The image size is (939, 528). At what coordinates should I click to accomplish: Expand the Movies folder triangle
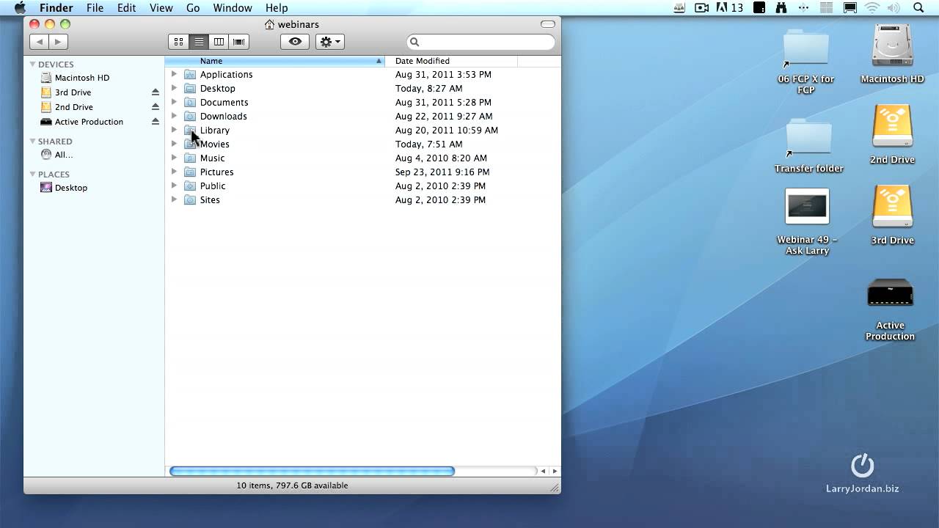pyautogui.click(x=174, y=144)
